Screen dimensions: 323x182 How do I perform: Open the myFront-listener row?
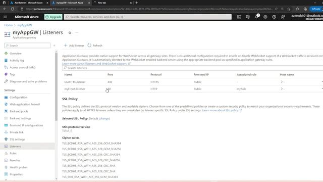pyautogui.click(x=192, y=89)
